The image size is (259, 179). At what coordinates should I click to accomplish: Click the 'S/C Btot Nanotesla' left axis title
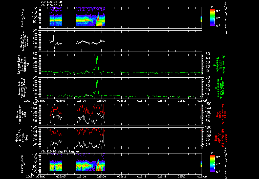point(24,64)
